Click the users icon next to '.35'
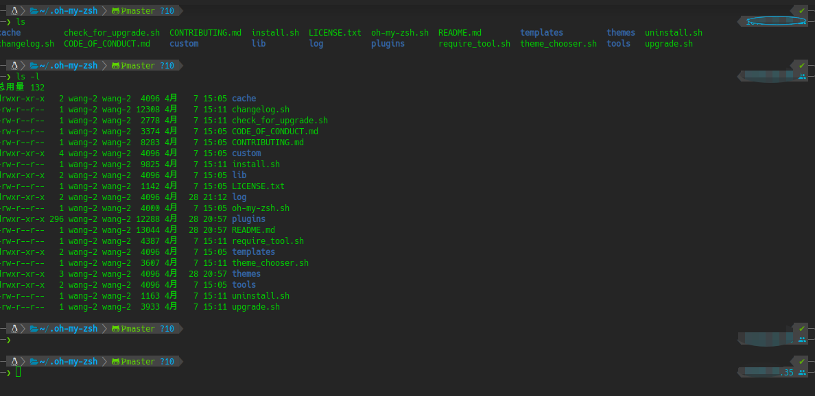Screen dimensions: 815x396 pos(802,372)
